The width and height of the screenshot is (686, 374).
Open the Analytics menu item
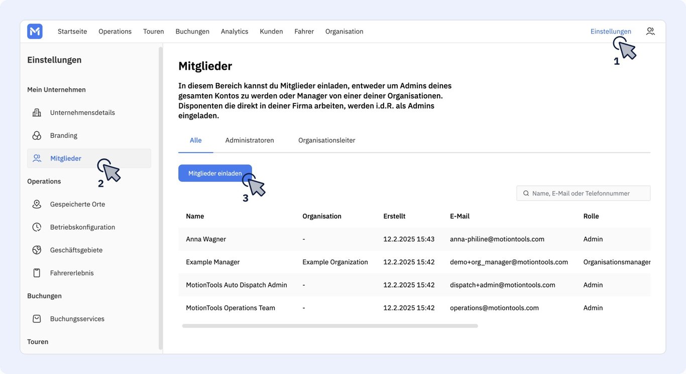235,31
